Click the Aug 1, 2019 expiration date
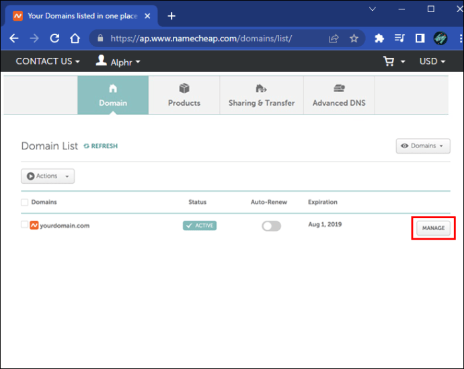The image size is (464, 369). pyautogui.click(x=325, y=224)
